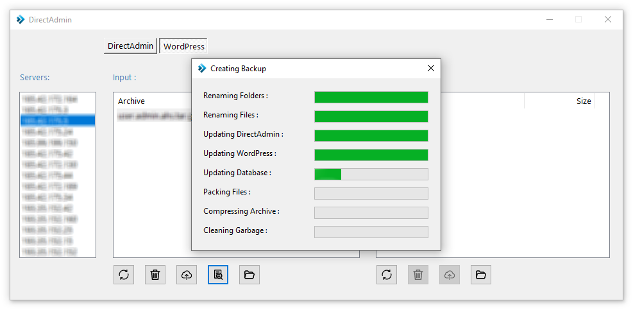The height and width of the screenshot is (310, 633).
Task: Click the "Cleaning Garbage :" label
Action: click(x=235, y=230)
